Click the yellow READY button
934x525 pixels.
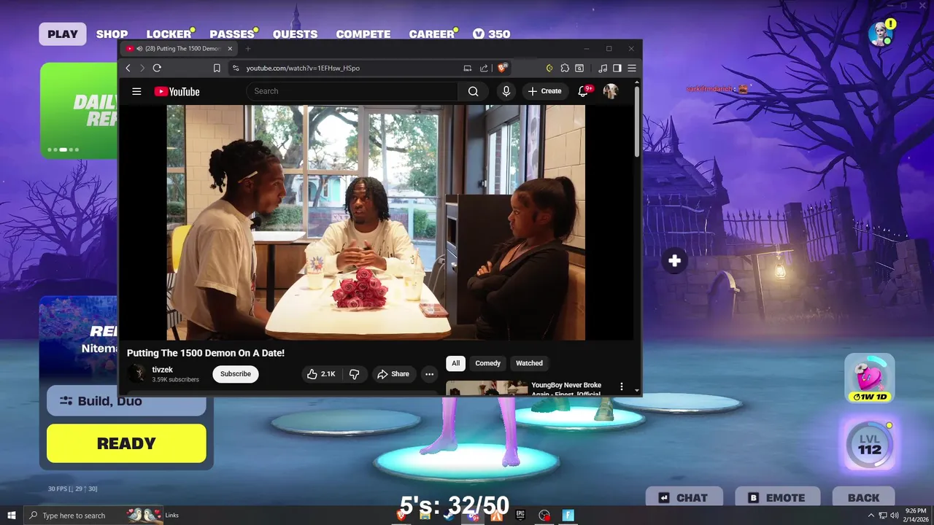126,443
